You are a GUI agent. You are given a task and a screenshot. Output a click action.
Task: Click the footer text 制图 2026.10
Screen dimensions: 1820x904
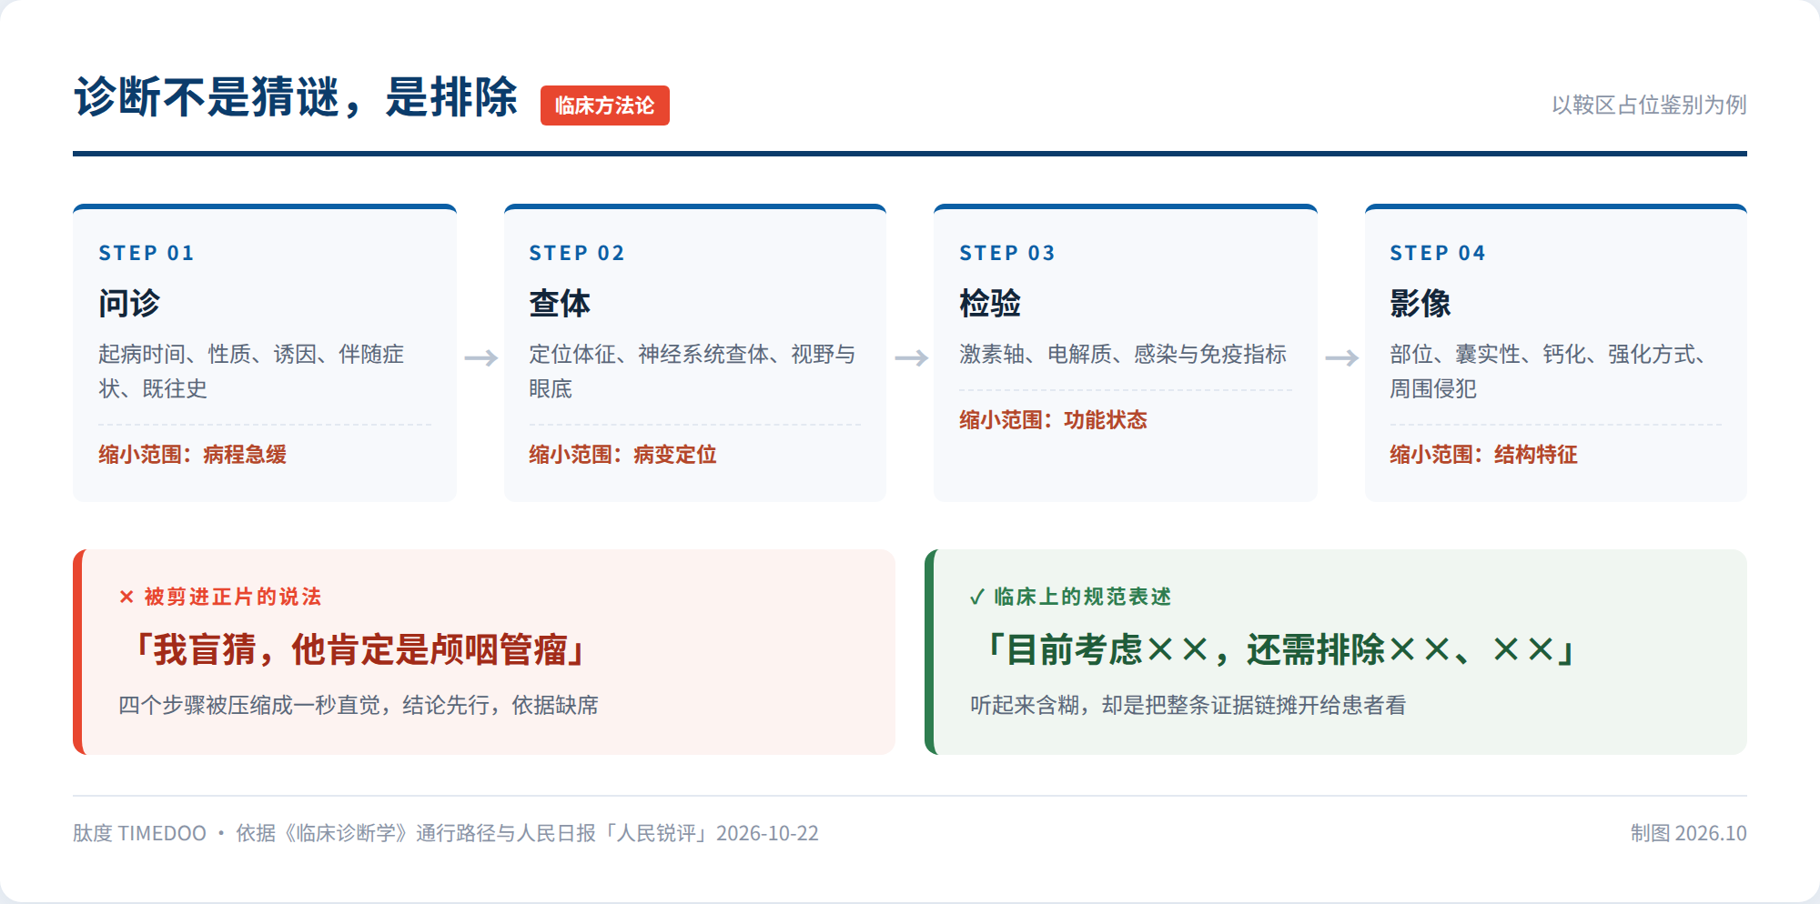tap(1689, 833)
